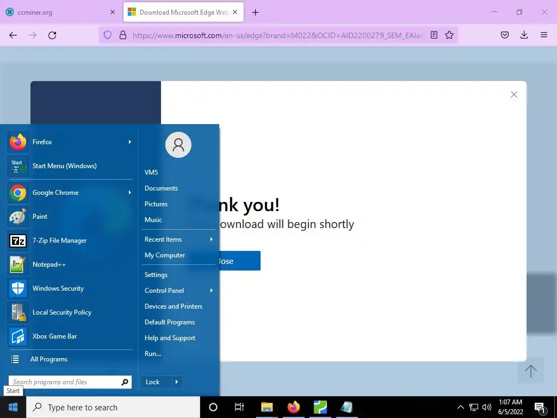
Task: Launch Paint from the start menu
Action: [x=70, y=217]
